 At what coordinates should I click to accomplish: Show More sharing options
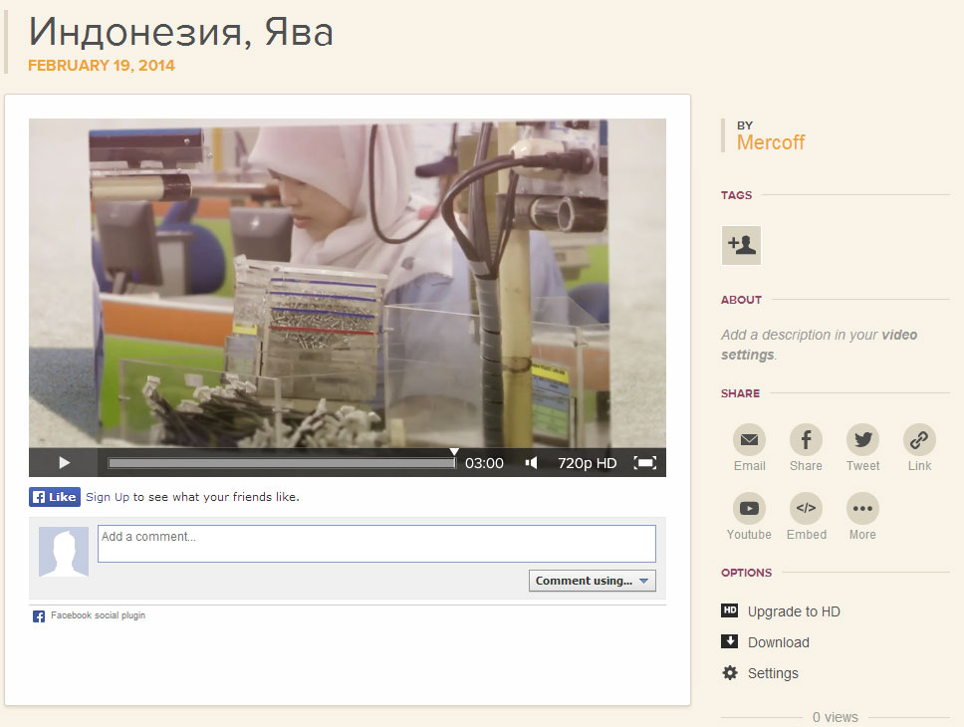tap(862, 516)
